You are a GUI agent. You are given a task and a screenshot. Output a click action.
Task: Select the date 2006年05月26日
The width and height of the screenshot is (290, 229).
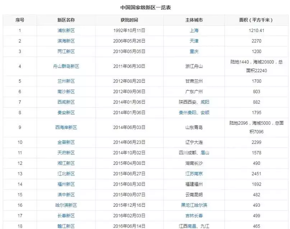129,41
